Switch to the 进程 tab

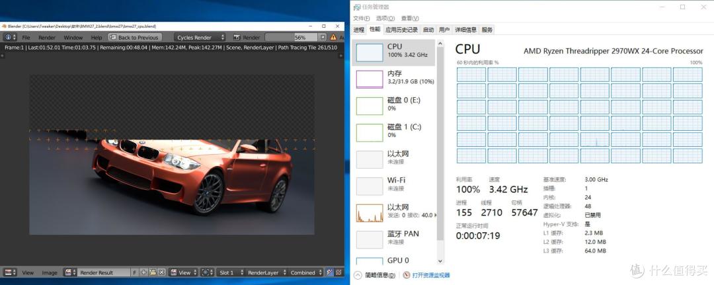(359, 30)
